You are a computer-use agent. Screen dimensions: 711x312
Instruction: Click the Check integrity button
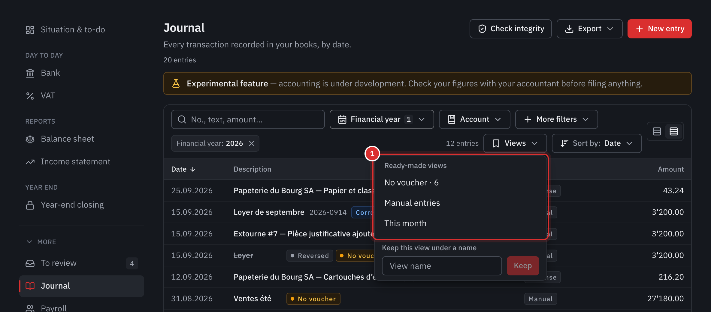point(510,29)
